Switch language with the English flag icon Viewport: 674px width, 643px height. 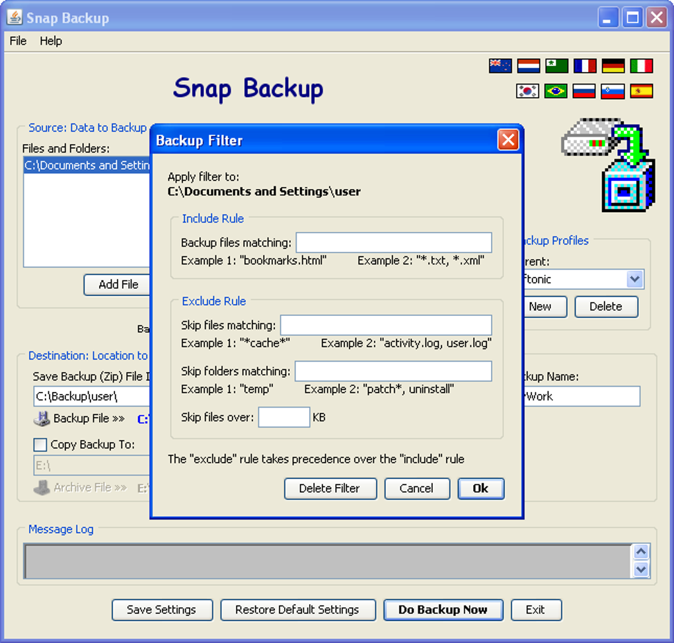(500, 66)
